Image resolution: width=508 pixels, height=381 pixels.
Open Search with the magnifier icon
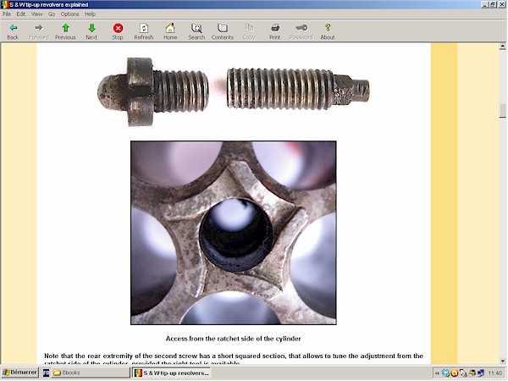(x=196, y=28)
